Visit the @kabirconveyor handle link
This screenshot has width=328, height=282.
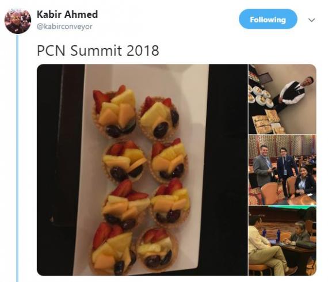tap(64, 26)
